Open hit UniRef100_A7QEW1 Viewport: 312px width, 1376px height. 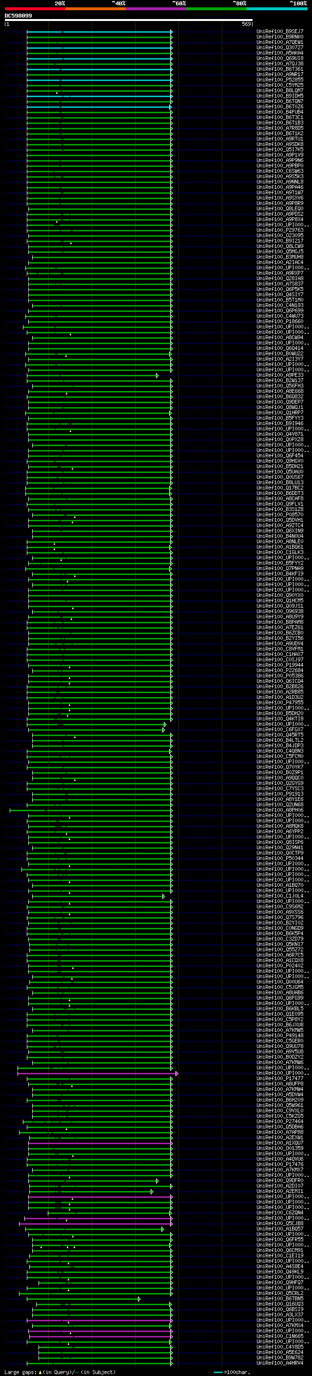280,43
